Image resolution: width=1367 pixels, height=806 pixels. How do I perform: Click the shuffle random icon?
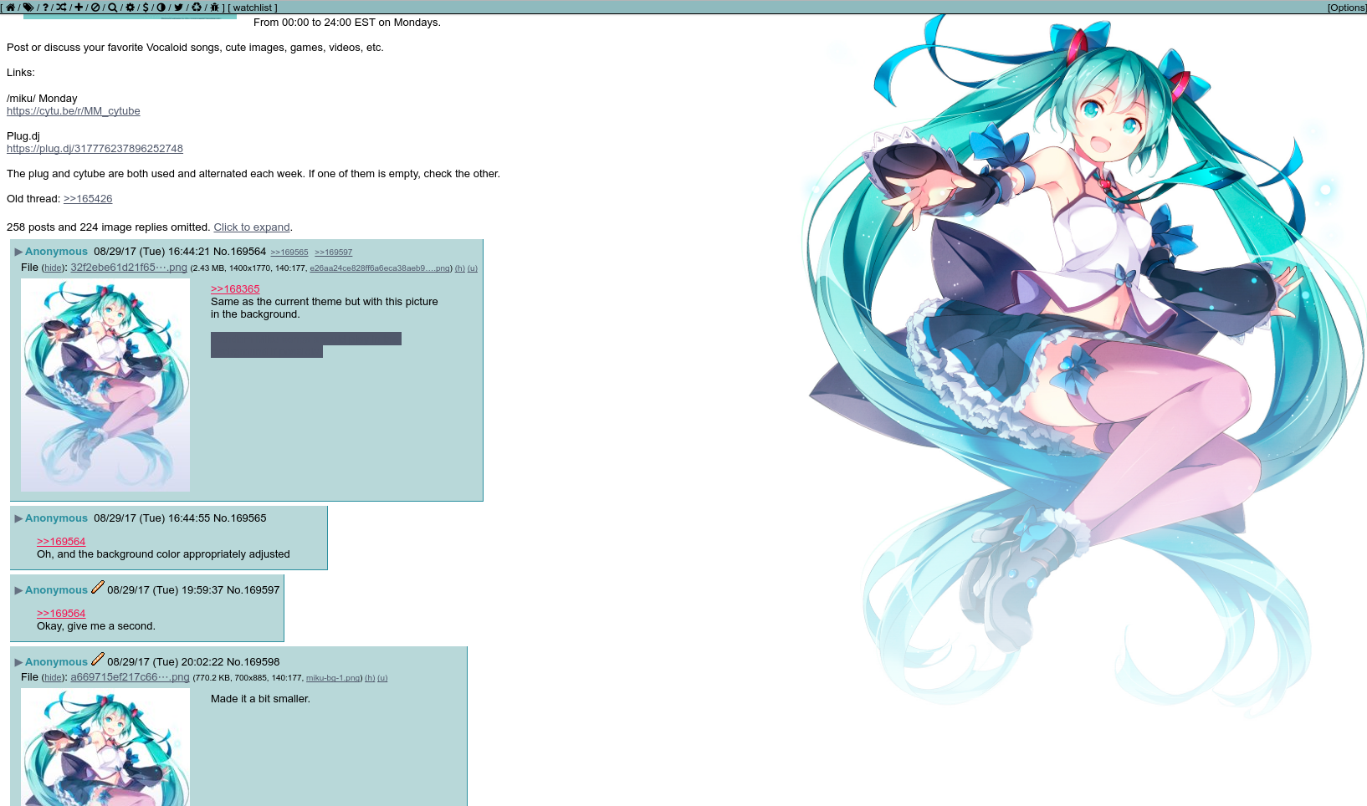coord(61,8)
